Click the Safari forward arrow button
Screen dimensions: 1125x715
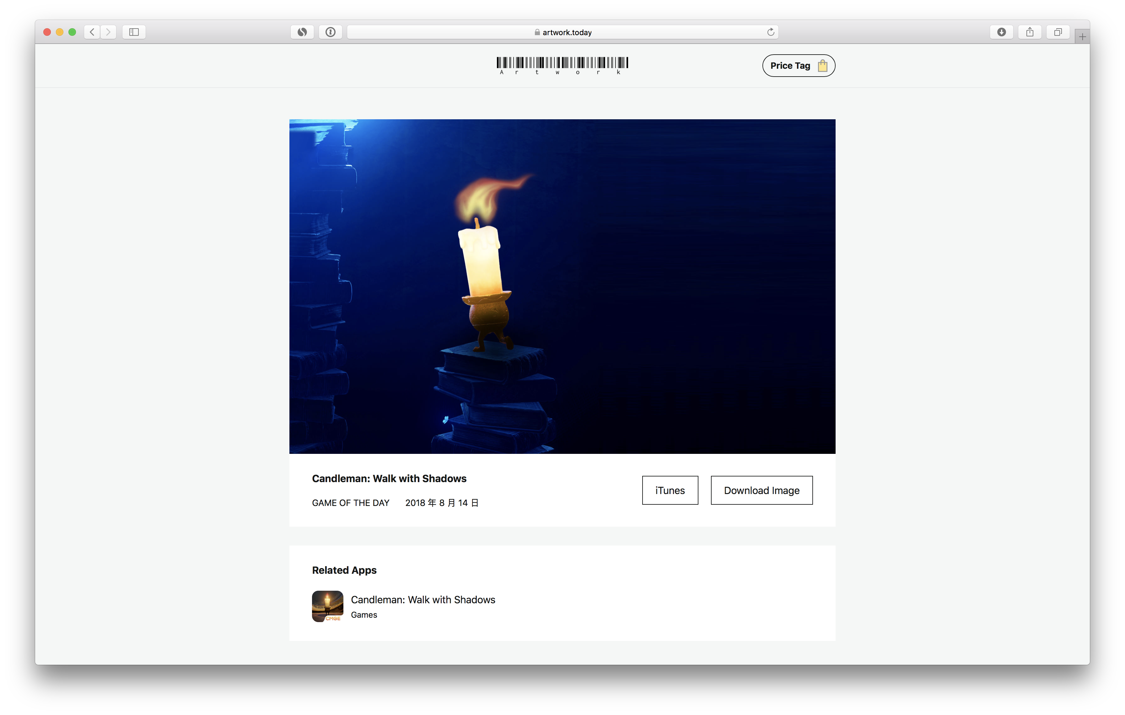pyautogui.click(x=108, y=32)
